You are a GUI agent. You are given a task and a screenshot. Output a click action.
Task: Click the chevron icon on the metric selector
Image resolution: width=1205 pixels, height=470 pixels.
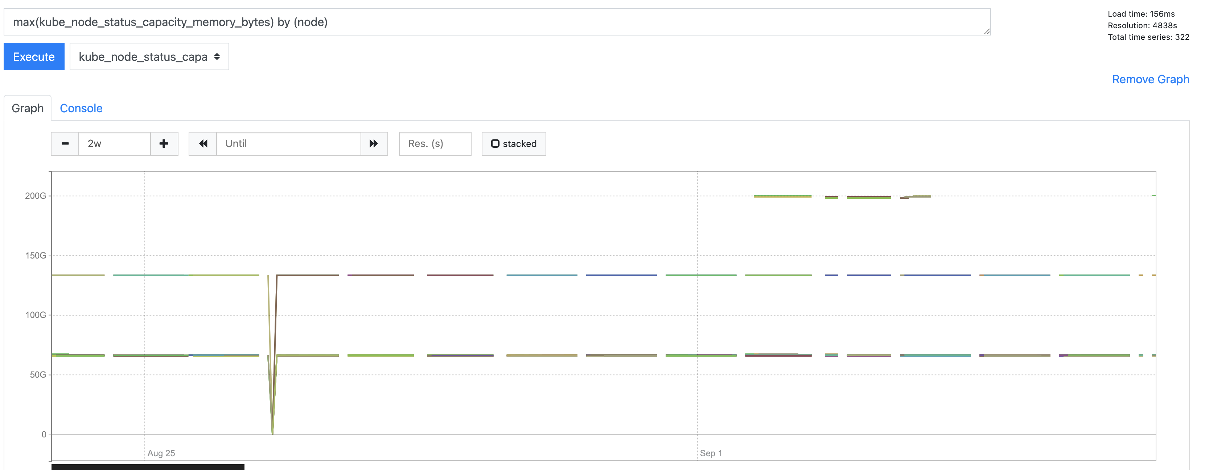point(217,56)
